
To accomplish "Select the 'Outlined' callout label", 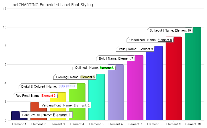I will coord(94,68).
